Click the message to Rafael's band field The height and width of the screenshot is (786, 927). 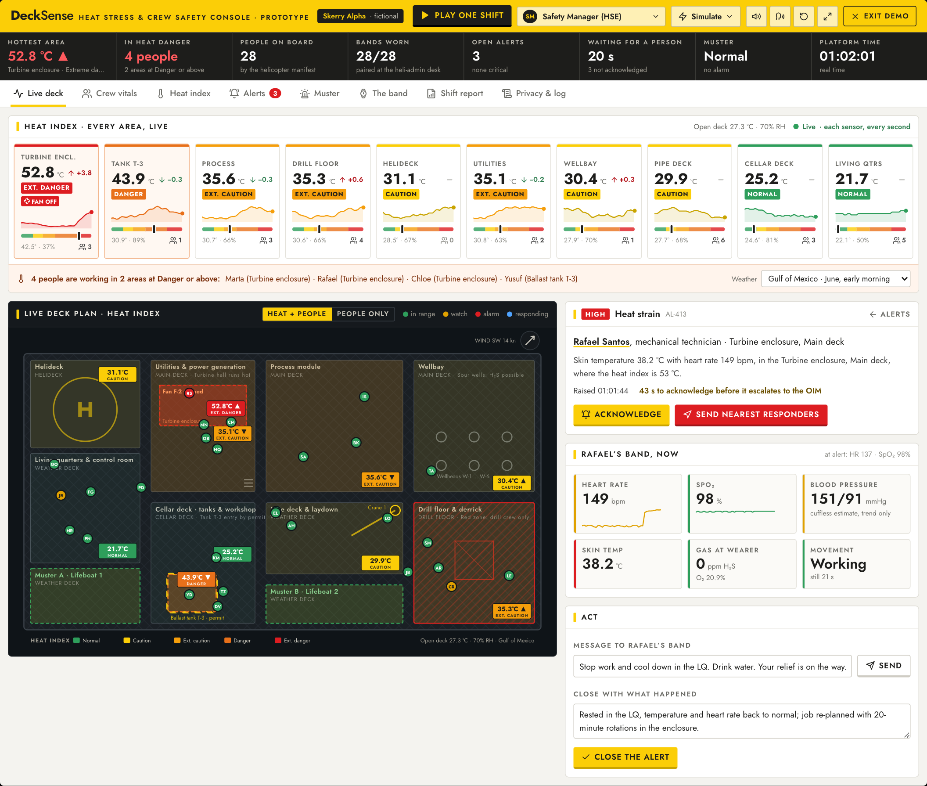pyautogui.click(x=712, y=666)
